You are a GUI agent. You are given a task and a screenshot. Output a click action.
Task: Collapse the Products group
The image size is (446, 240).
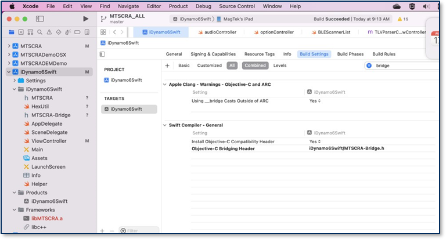coord(14,192)
